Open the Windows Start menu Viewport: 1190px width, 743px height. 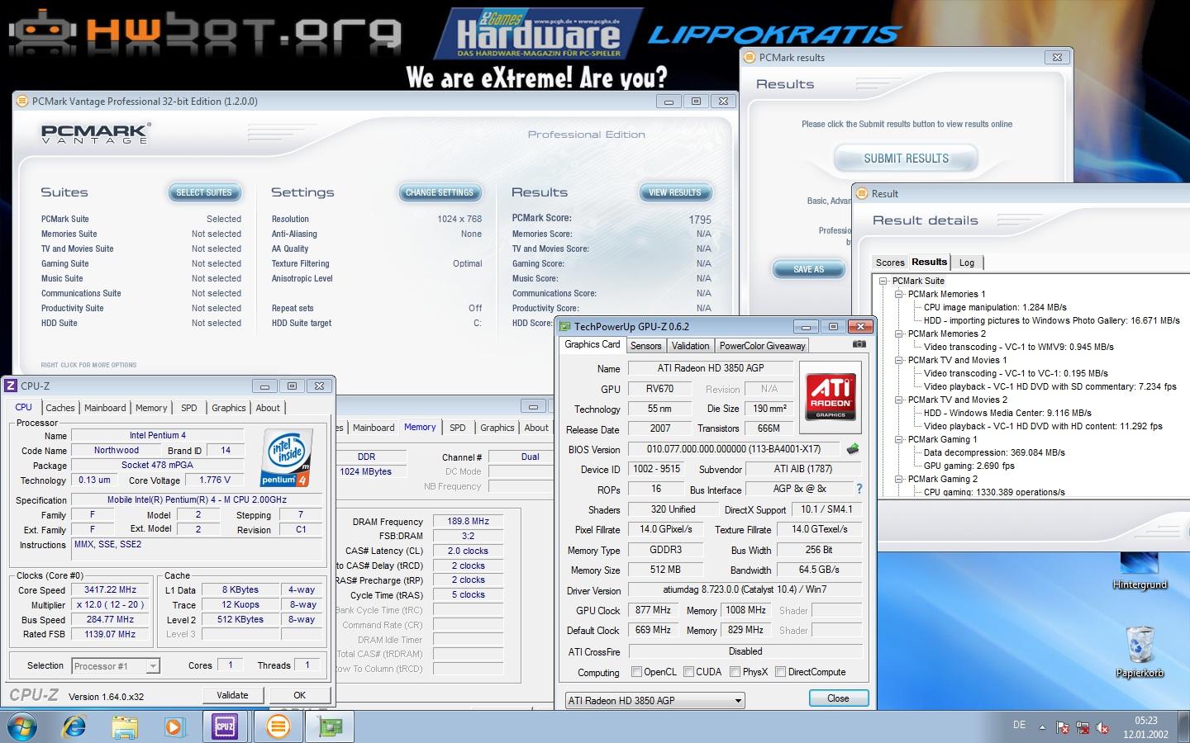click(22, 726)
